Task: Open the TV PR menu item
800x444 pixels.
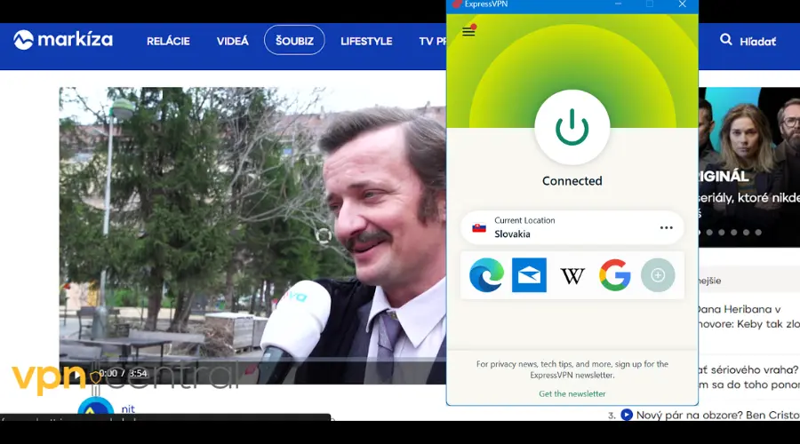Action: point(433,41)
